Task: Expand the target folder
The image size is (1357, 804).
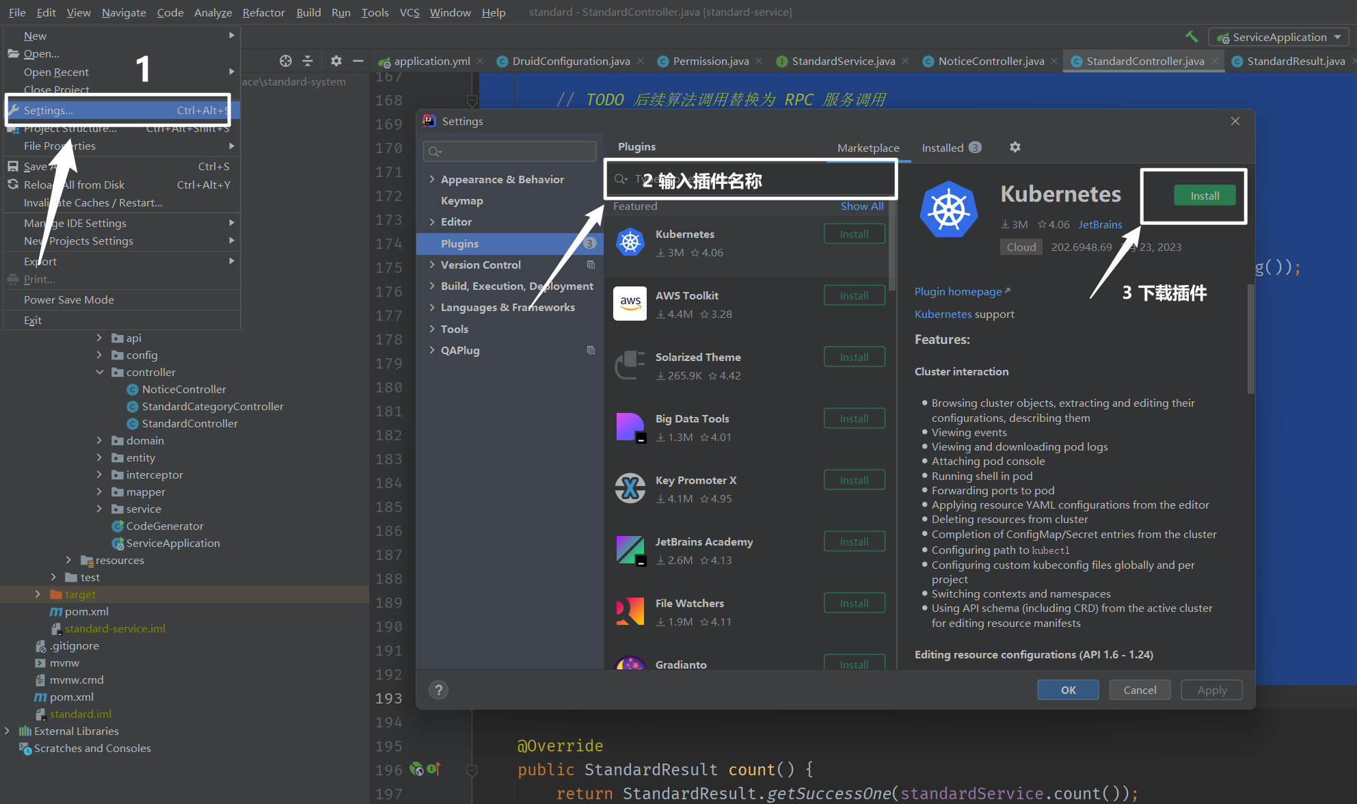Action: (38, 594)
